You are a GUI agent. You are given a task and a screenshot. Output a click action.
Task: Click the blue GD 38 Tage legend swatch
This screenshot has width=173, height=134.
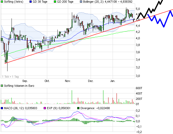pos(31,2)
